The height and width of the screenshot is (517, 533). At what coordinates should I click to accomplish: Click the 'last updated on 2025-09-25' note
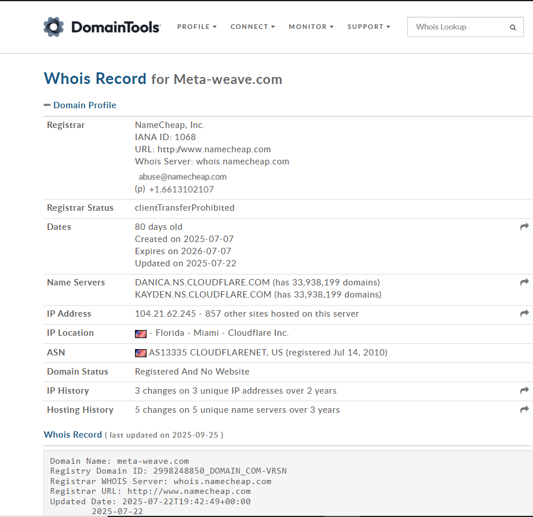pos(164,435)
